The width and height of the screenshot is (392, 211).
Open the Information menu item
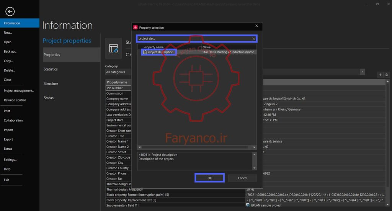pyautogui.click(x=20, y=23)
